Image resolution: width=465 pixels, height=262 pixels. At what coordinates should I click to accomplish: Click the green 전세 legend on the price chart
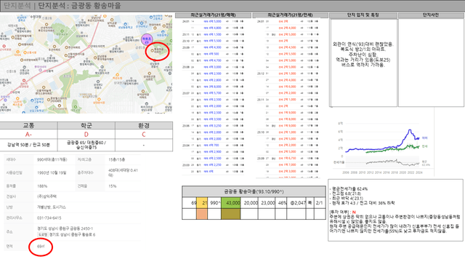tap(424, 146)
